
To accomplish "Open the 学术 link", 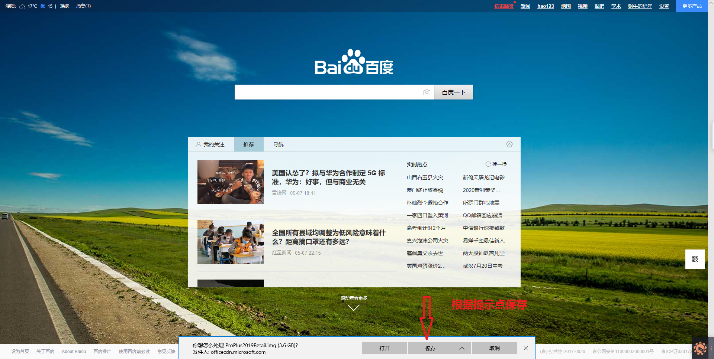I will click(616, 6).
